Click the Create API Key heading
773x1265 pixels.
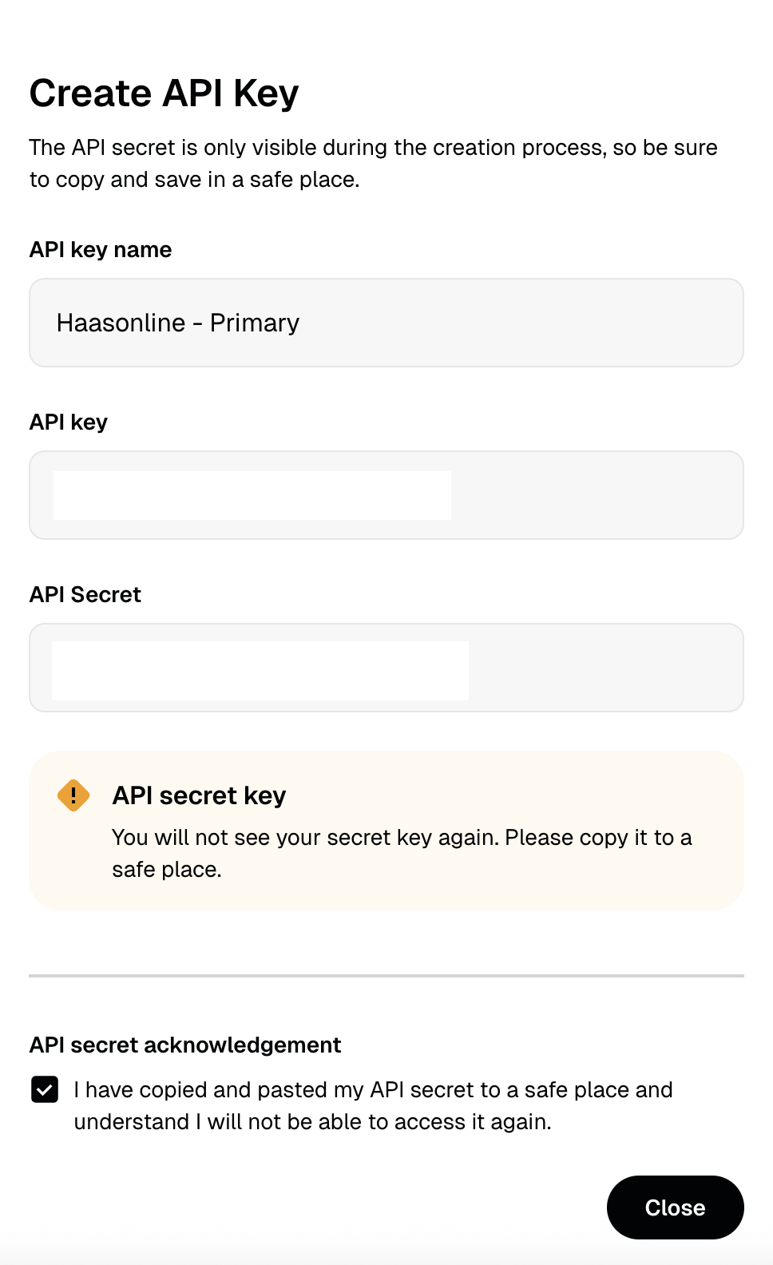pos(163,93)
